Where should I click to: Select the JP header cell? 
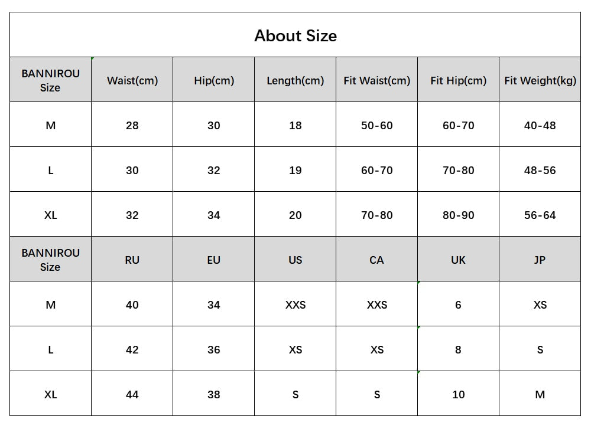(x=540, y=260)
